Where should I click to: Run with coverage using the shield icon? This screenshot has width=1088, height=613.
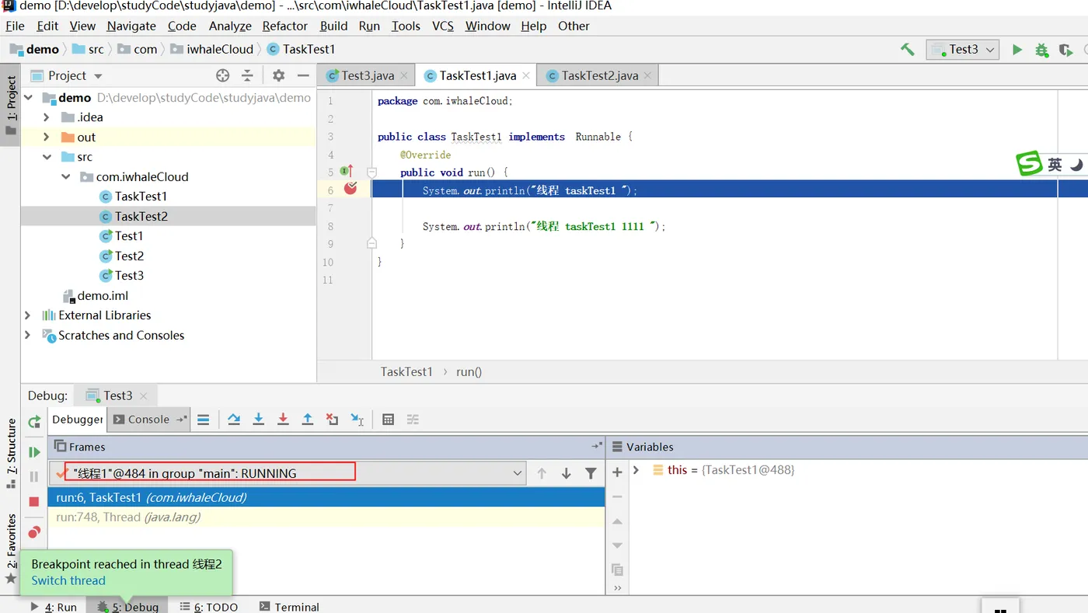1065,50
